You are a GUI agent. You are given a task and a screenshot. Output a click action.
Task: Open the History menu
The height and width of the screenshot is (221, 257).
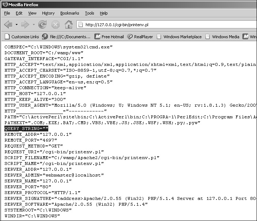point(48,13)
